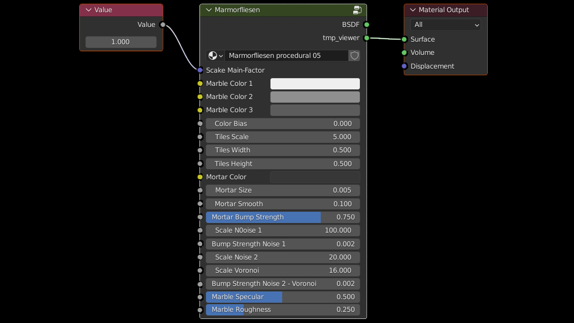Screen dimensions: 574x323
Task: Collapse the Material Output node
Action: click(x=413, y=10)
